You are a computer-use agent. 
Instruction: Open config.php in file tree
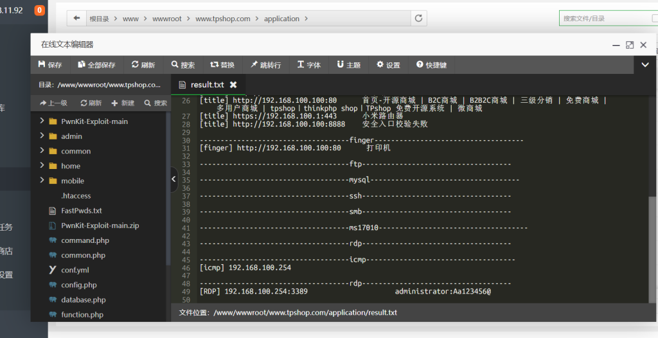[x=78, y=285]
